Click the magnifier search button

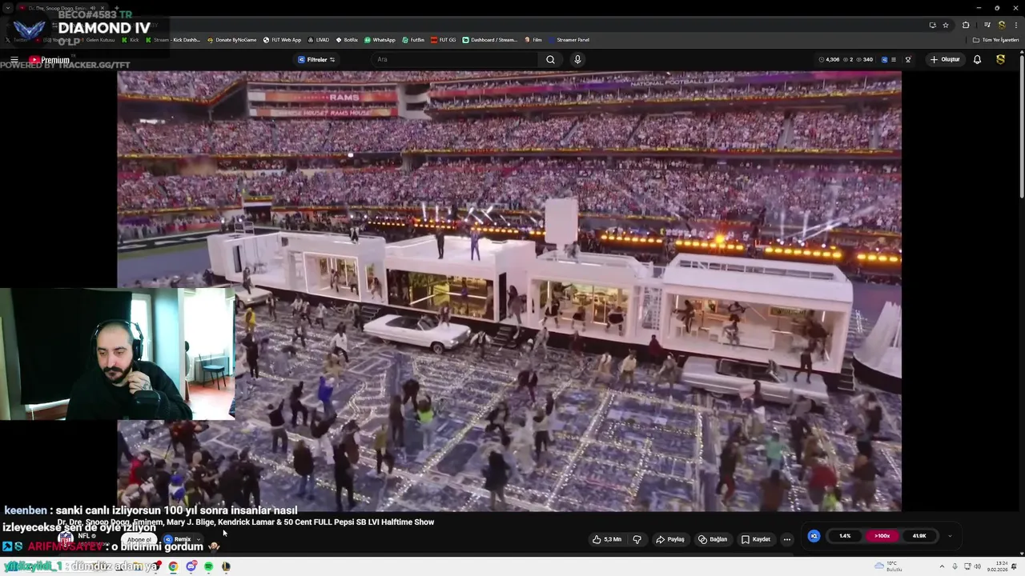550,59
